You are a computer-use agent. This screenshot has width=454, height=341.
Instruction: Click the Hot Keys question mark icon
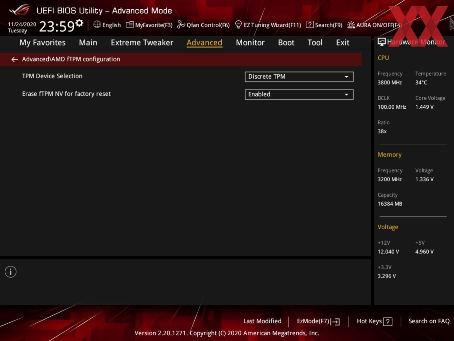pyautogui.click(x=388, y=322)
